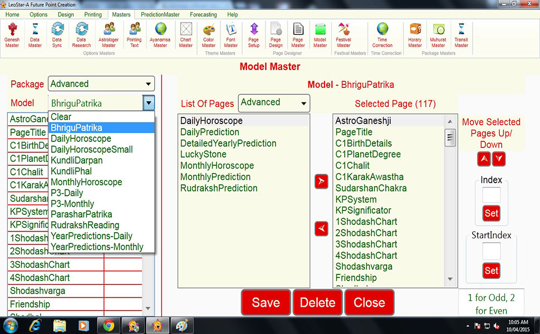This screenshot has height=334, width=540.
Task: Click the Delete button
Action: tap(317, 302)
